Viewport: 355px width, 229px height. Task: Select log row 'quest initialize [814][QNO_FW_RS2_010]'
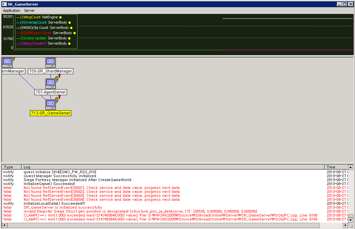[x=175, y=172]
